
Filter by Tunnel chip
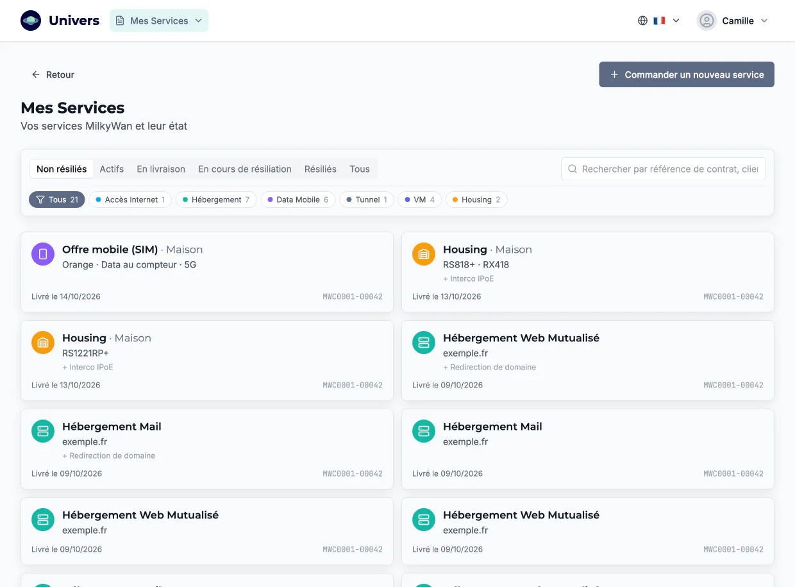click(x=367, y=200)
